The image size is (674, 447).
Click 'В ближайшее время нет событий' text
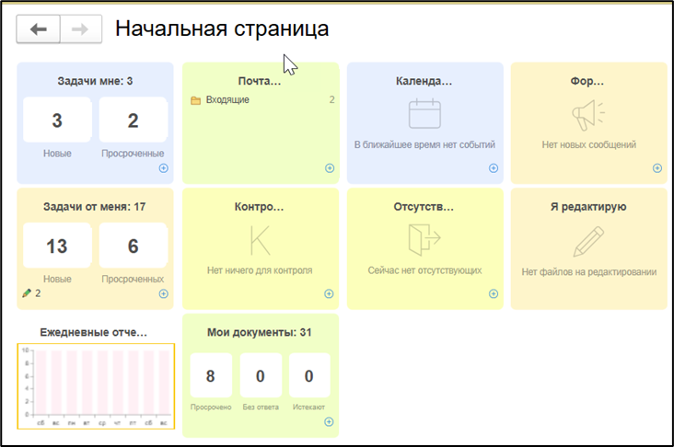[x=424, y=144]
